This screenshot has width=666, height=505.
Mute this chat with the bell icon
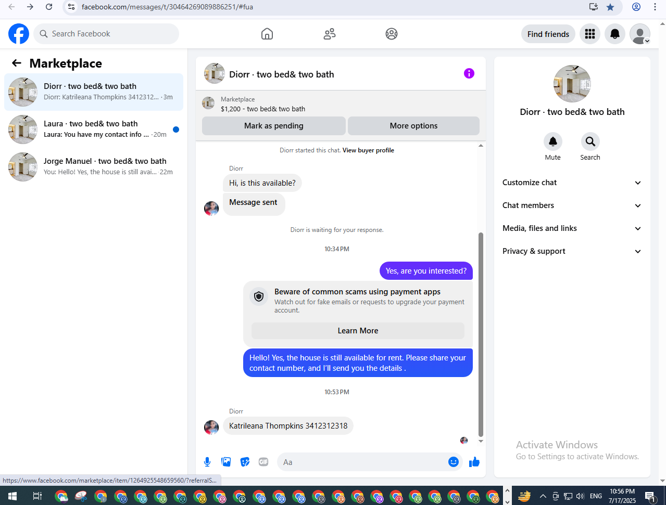[553, 141]
